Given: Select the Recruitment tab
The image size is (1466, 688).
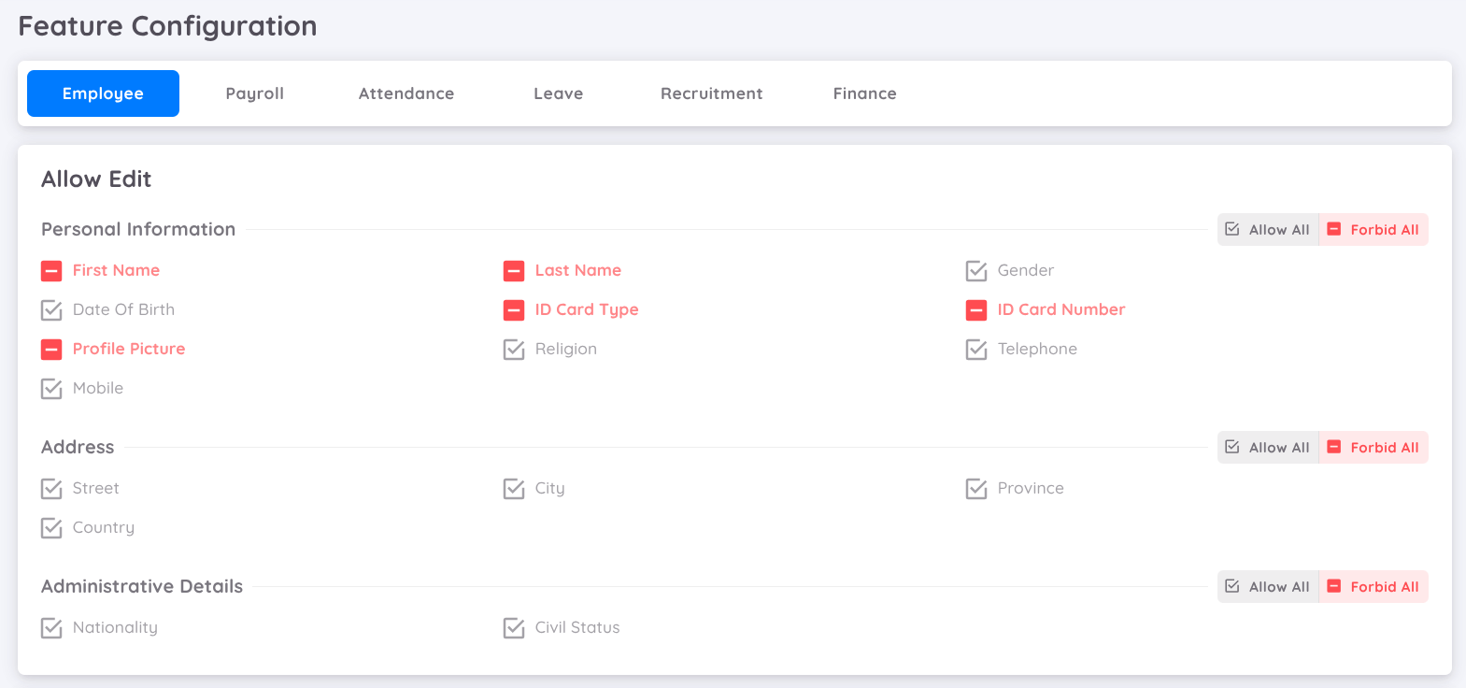Looking at the screenshot, I should tap(711, 93).
